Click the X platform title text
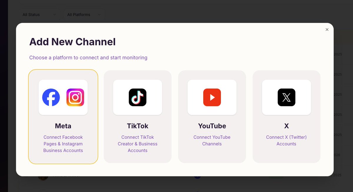353x192 pixels. click(286, 126)
